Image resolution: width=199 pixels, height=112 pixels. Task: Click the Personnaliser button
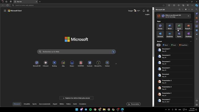pyautogui.click(x=133, y=104)
